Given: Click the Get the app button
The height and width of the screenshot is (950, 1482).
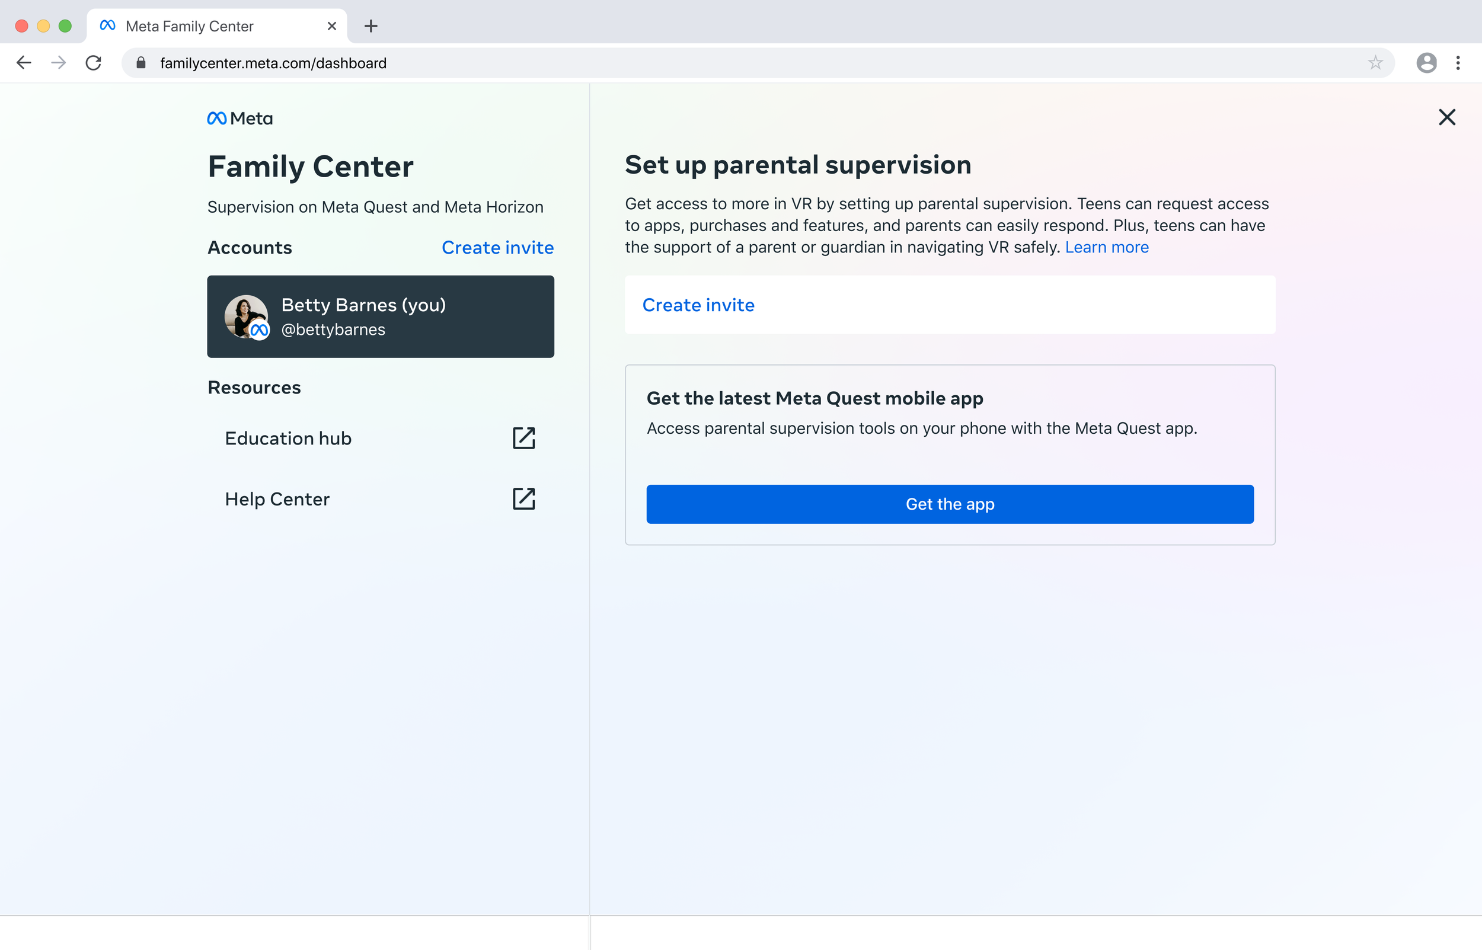Looking at the screenshot, I should [x=950, y=504].
